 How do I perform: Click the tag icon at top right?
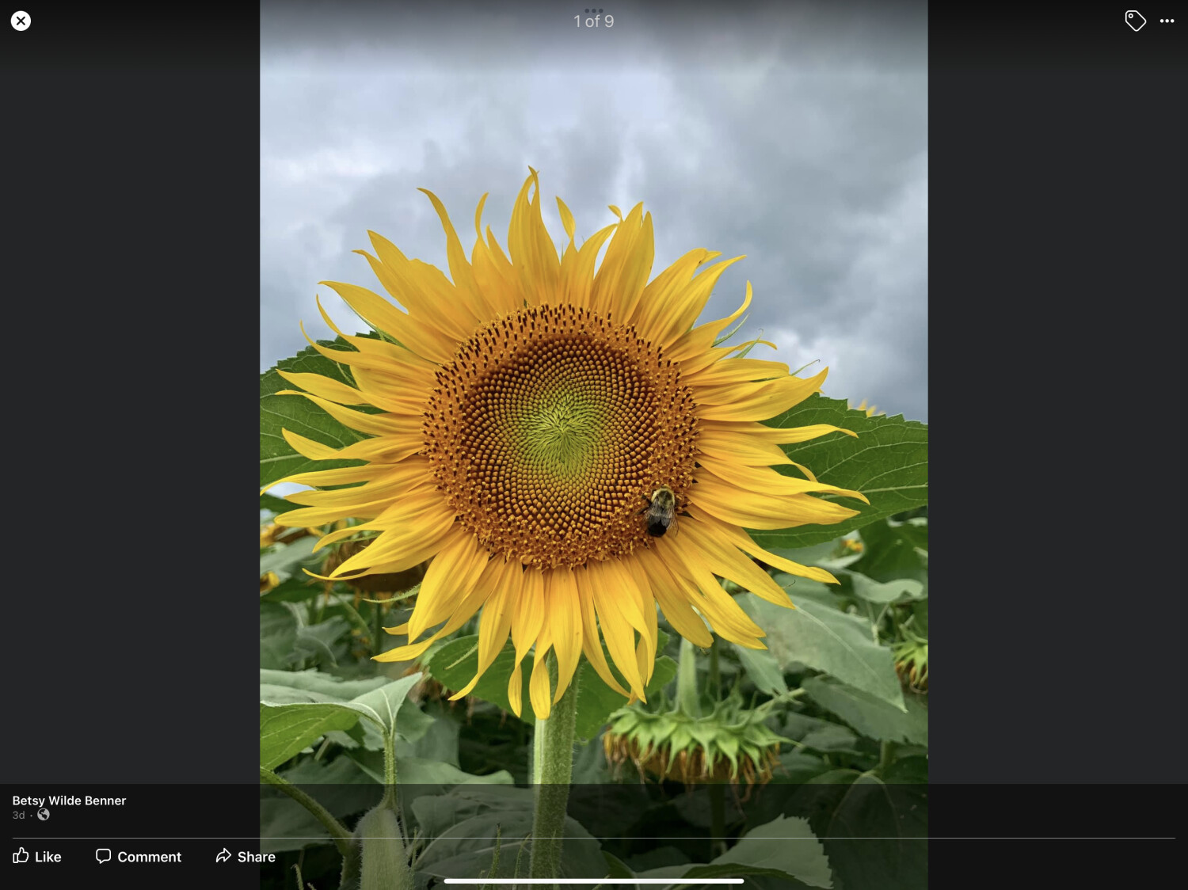1136,21
